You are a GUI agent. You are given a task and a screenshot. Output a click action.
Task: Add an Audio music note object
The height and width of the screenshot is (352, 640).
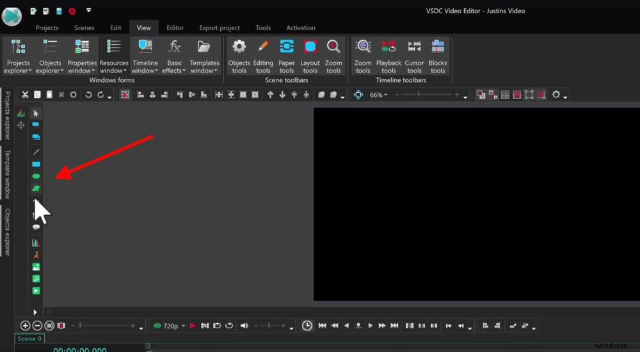click(36, 278)
